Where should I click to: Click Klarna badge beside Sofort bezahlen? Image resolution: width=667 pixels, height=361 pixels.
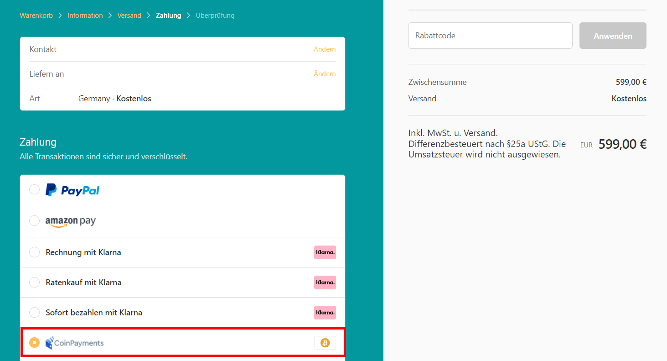pyautogui.click(x=325, y=313)
